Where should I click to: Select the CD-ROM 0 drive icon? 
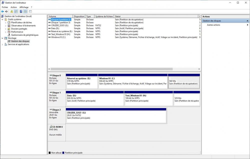(x=51, y=127)
